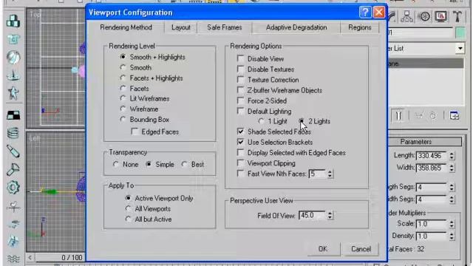Switch to the Layout tab
The width and height of the screenshot is (473, 266).
click(180, 27)
